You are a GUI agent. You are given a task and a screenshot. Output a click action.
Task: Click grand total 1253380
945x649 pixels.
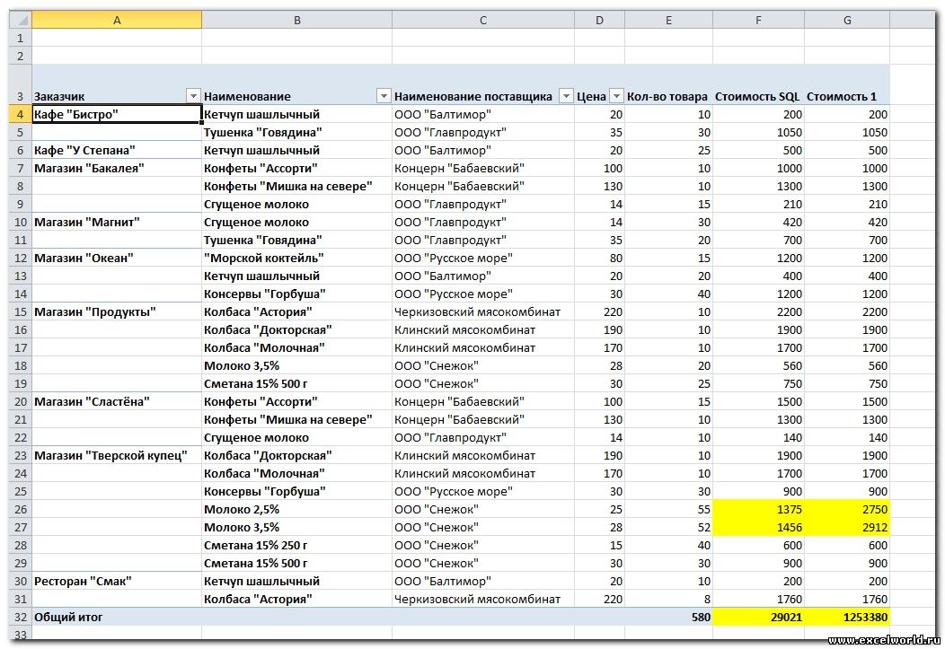click(x=847, y=617)
